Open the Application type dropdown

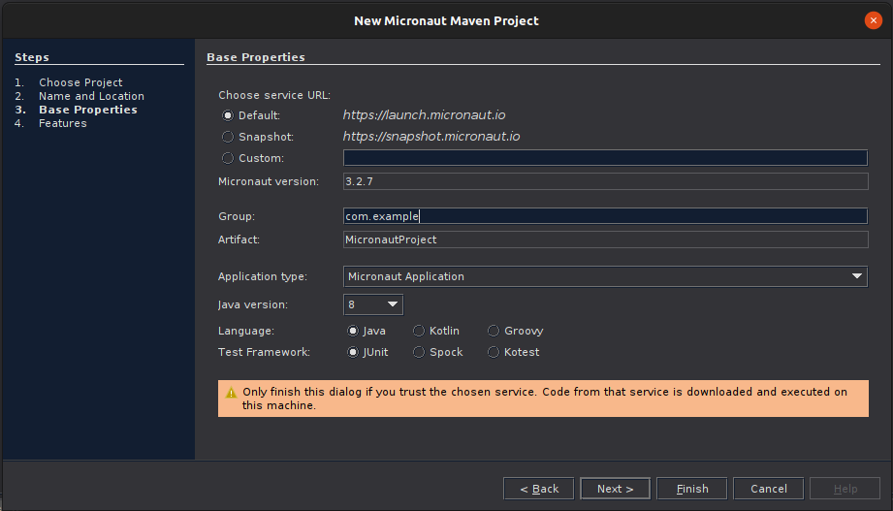tap(605, 276)
